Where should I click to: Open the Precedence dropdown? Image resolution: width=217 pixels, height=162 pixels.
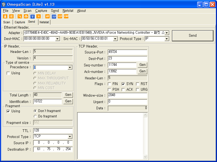70,67
